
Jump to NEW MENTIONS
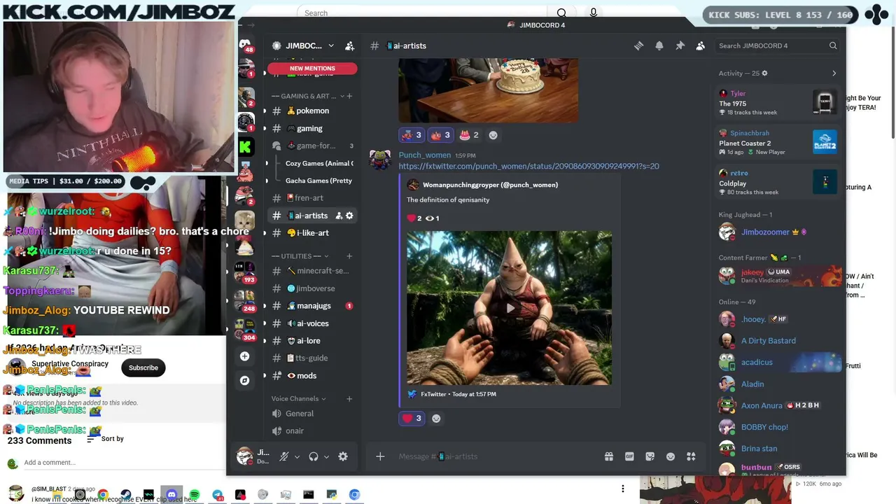click(x=312, y=69)
